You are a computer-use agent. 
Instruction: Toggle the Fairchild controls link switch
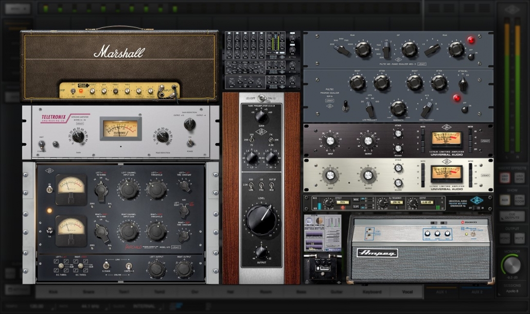129,265
